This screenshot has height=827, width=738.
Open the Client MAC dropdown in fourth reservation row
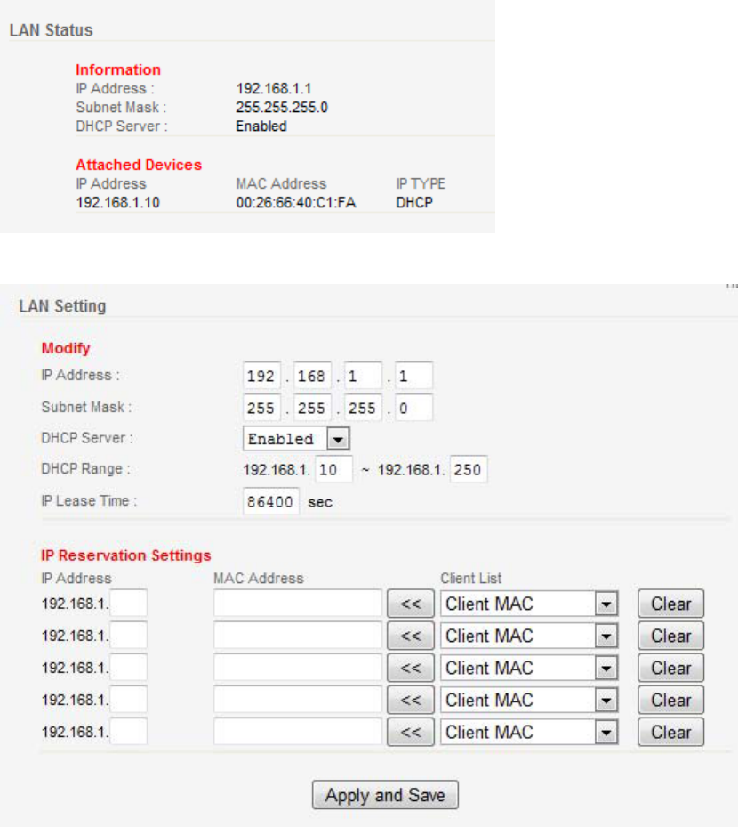click(x=529, y=700)
